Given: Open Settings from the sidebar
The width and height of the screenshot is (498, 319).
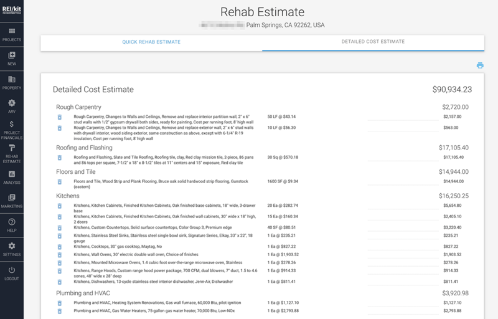Looking at the screenshot, I should point(12,249).
